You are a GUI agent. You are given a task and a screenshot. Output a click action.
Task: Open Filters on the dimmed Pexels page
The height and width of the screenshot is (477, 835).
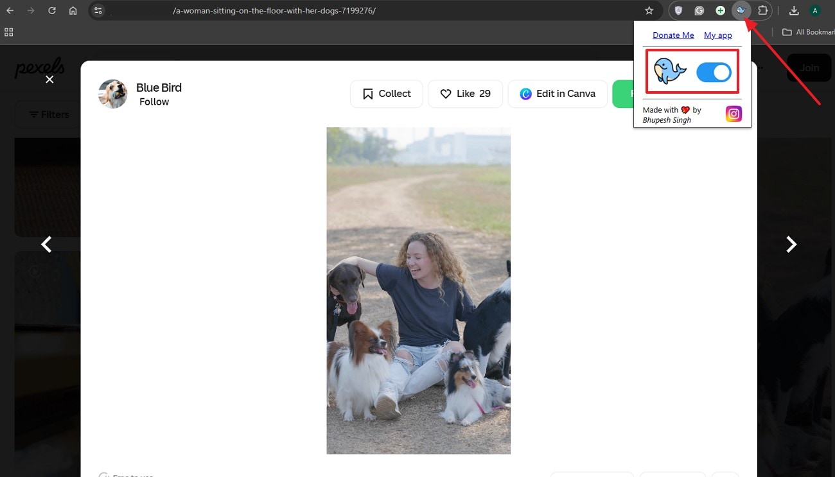click(49, 115)
